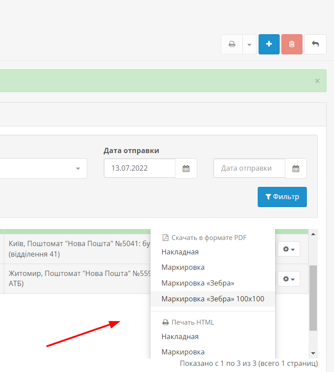Choose Маркировка «Зебра» 100x100 option
Image resolution: width=334 pixels, height=372 pixels.
[213, 299]
